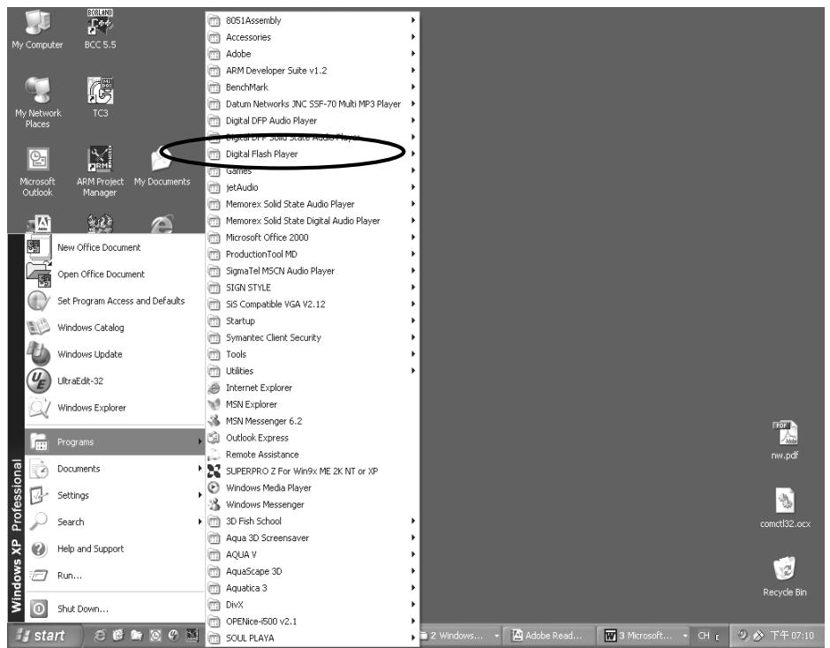830x648 pixels.
Task: Open Microsoft Outlook desktop icon
Action: 38,171
